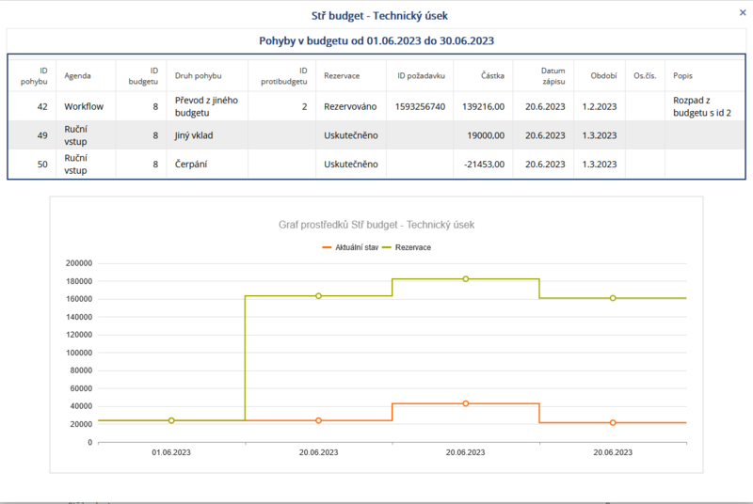This screenshot has height=504, width=753.
Task: Click the ID budgetu column header
Action: point(143,76)
